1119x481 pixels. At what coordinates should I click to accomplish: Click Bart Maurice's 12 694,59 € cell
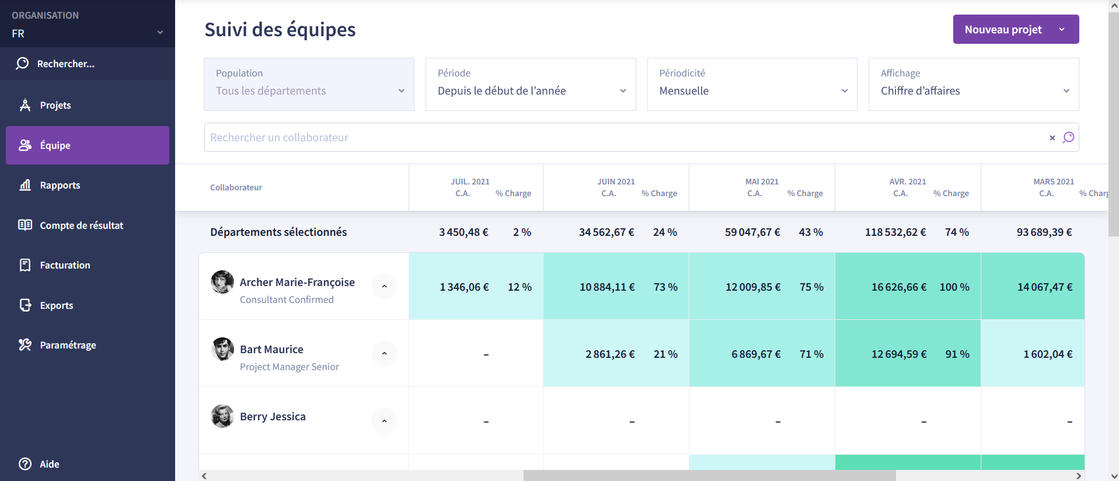pyautogui.click(x=899, y=354)
